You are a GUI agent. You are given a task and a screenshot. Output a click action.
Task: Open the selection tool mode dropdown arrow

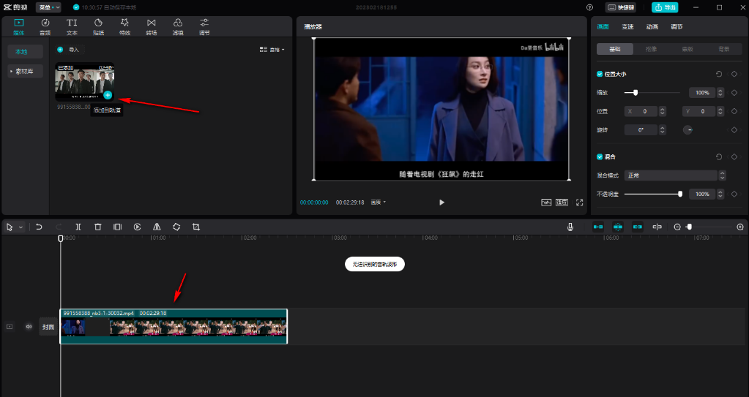pos(21,227)
